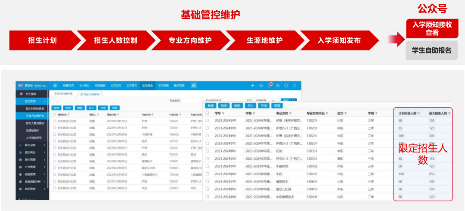Click 新建 button in the front table toolbar
This screenshot has height=211, width=465.
point(210,105)
